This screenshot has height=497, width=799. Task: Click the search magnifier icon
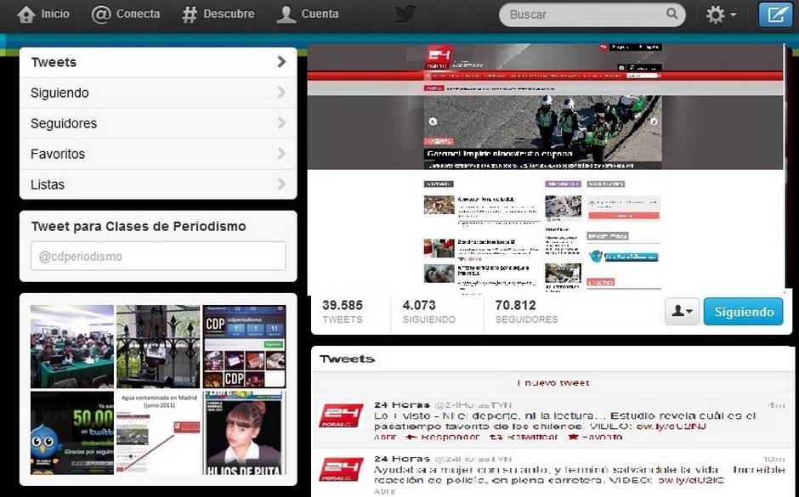[672, 14]
